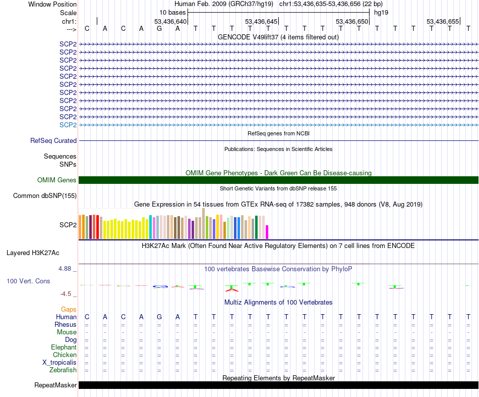Image resolution: width=479 pixels, height=397 pixels.
Task: Click the RefSeq Curated track label
Action: point(53,141)
